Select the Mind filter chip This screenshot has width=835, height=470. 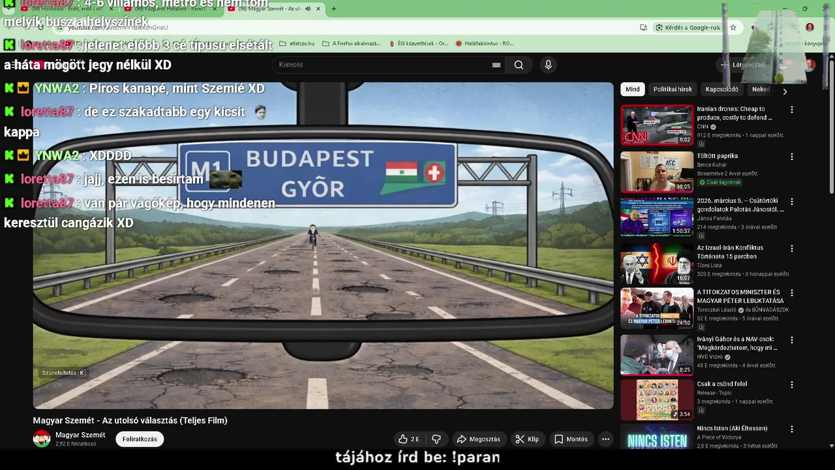coord(632,89)
